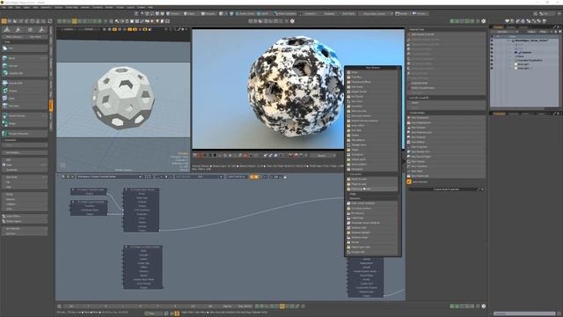
Task: Switch to Edges selection mode
Action: pyautogui.click(x=189, y=14)
